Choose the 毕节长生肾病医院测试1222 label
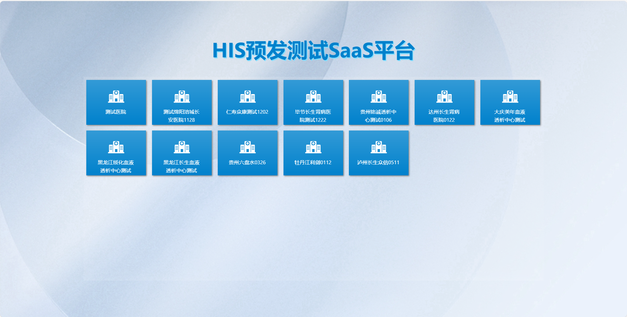 [x=313, y=116]
